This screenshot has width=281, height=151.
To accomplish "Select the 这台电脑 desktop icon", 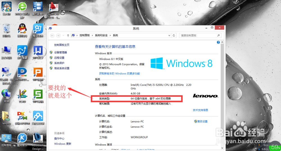I will pos(6,52).
